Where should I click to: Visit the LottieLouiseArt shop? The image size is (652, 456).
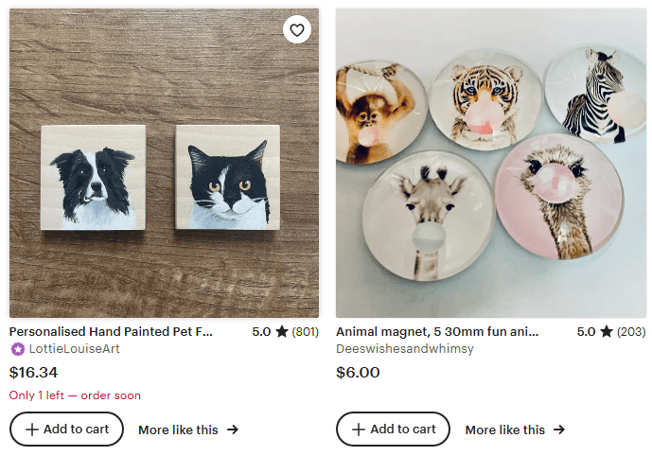75,349
